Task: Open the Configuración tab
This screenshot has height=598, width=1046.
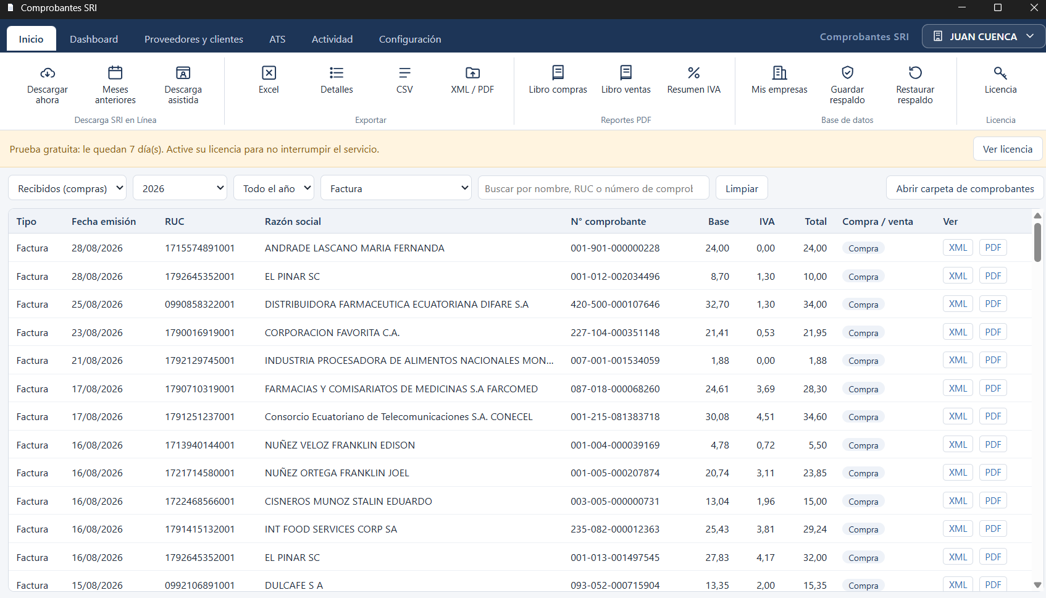Action: click(x=410, y=39)
